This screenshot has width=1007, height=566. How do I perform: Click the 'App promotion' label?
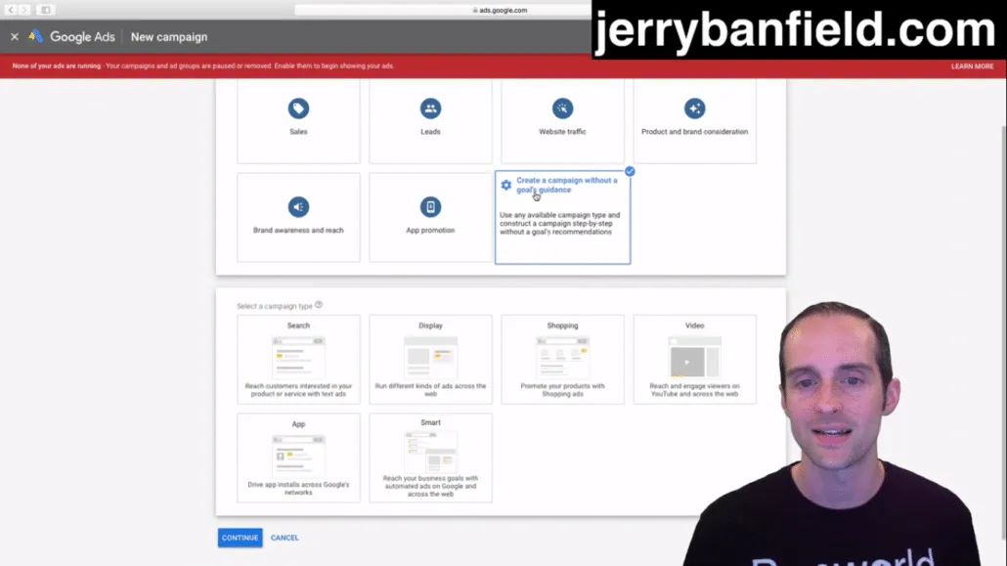point(430,230)
